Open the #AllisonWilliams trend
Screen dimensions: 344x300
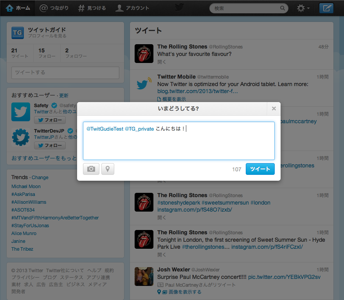pyautogui.click(x=29, y=202)
